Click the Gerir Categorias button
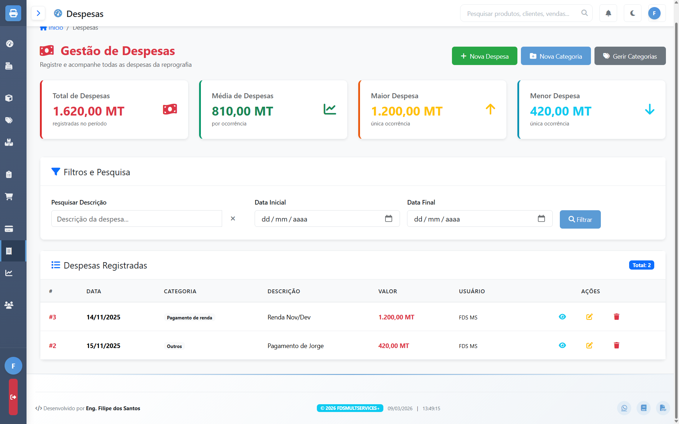Image resolution: width=679 pixels, height=424 pixels. [630, 56]
